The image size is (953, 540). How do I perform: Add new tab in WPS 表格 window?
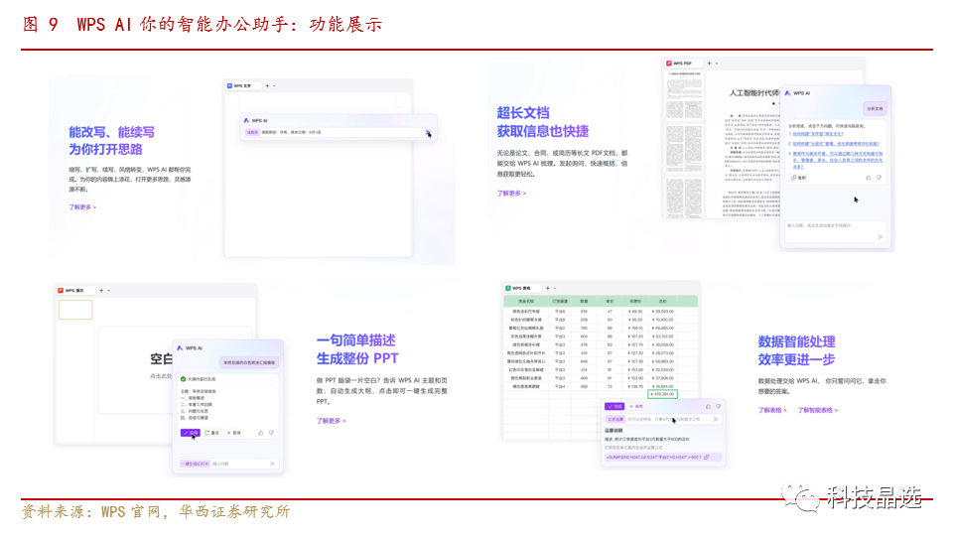[x=547, y=288]
